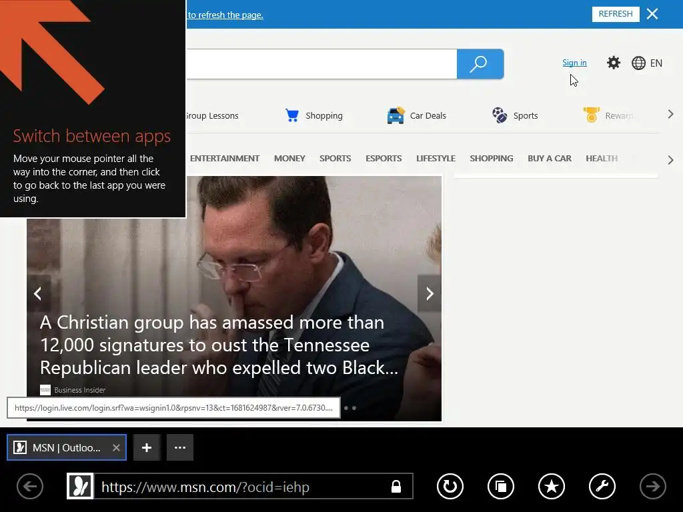Click the Business Insider source label

(80, 390)
